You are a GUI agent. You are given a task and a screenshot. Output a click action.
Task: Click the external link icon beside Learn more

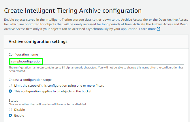click(x=158, y=29)
